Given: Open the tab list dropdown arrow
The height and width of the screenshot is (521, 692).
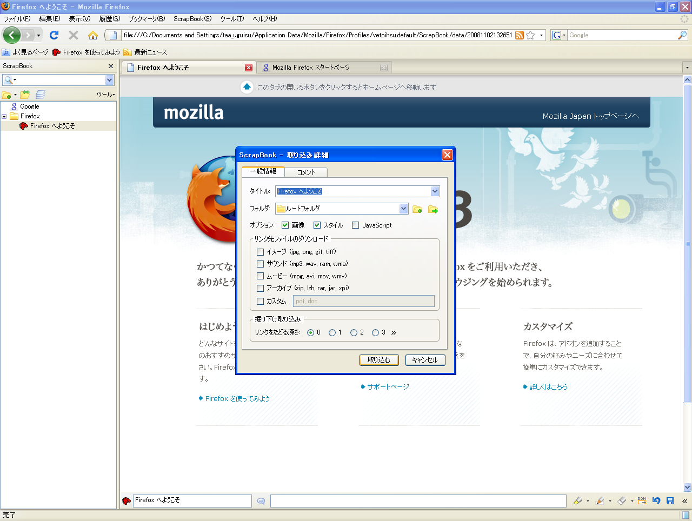Looking at the screenshot, I should click(687, 68).
